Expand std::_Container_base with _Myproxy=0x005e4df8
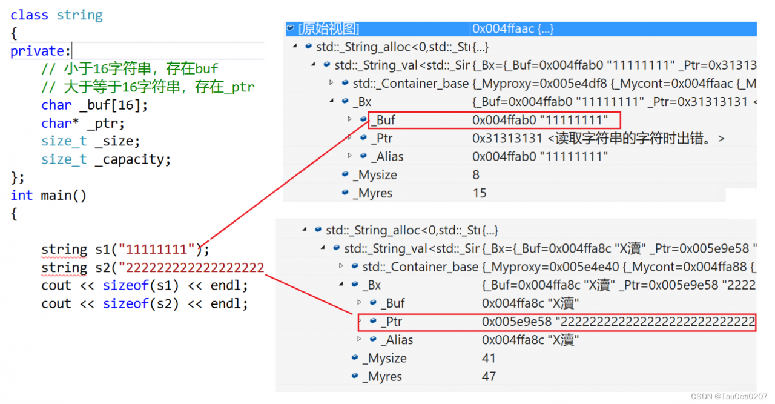Image resolution: width=775 pixels, height=404 pixels. (331, 83)
